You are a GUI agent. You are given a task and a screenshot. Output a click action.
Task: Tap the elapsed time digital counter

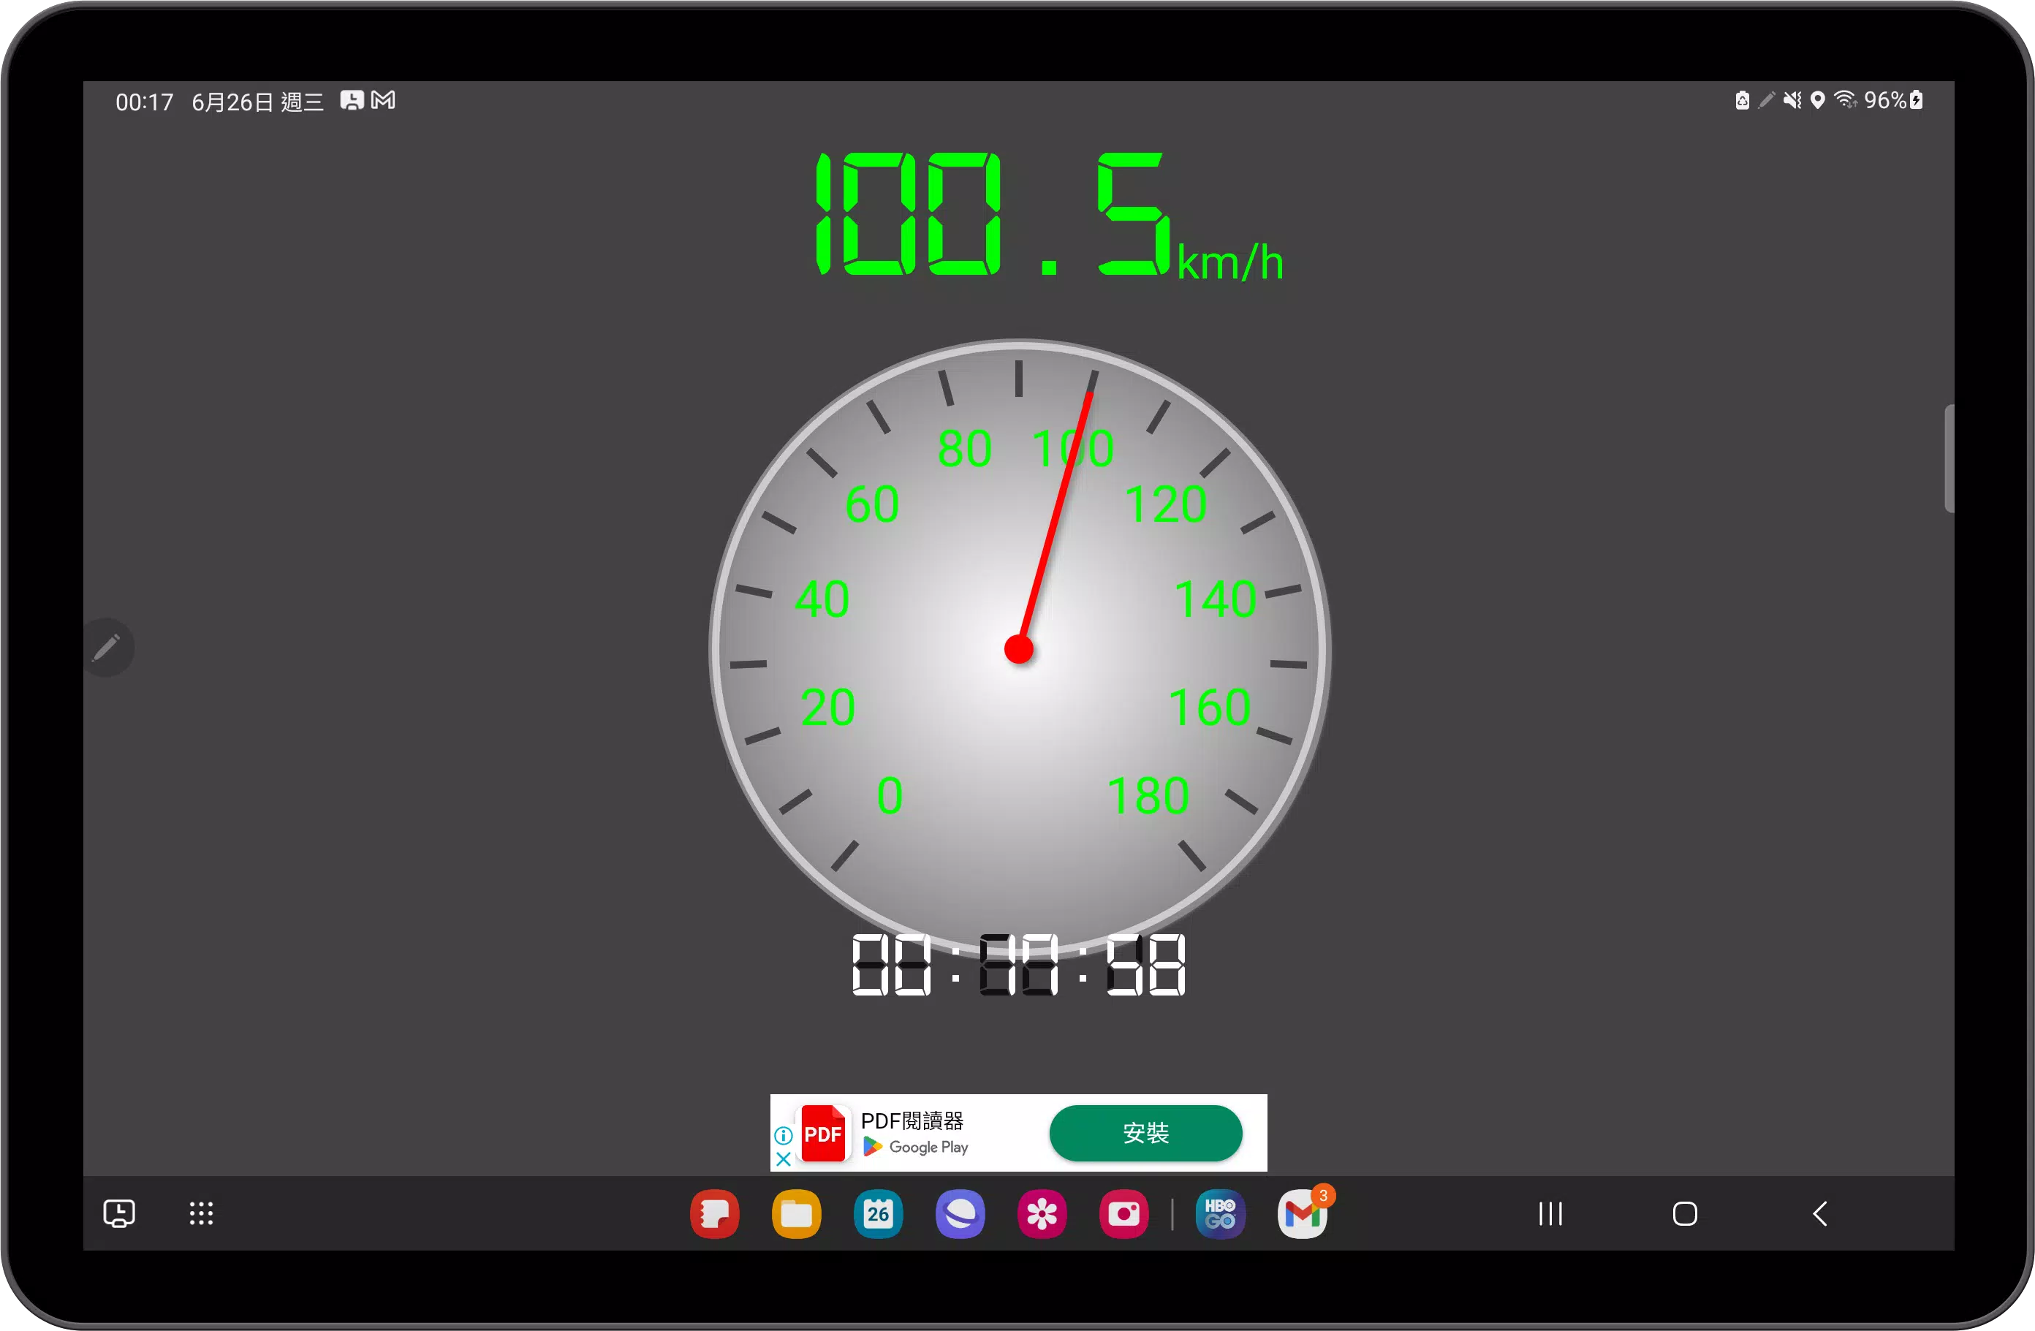[1018, 964]
